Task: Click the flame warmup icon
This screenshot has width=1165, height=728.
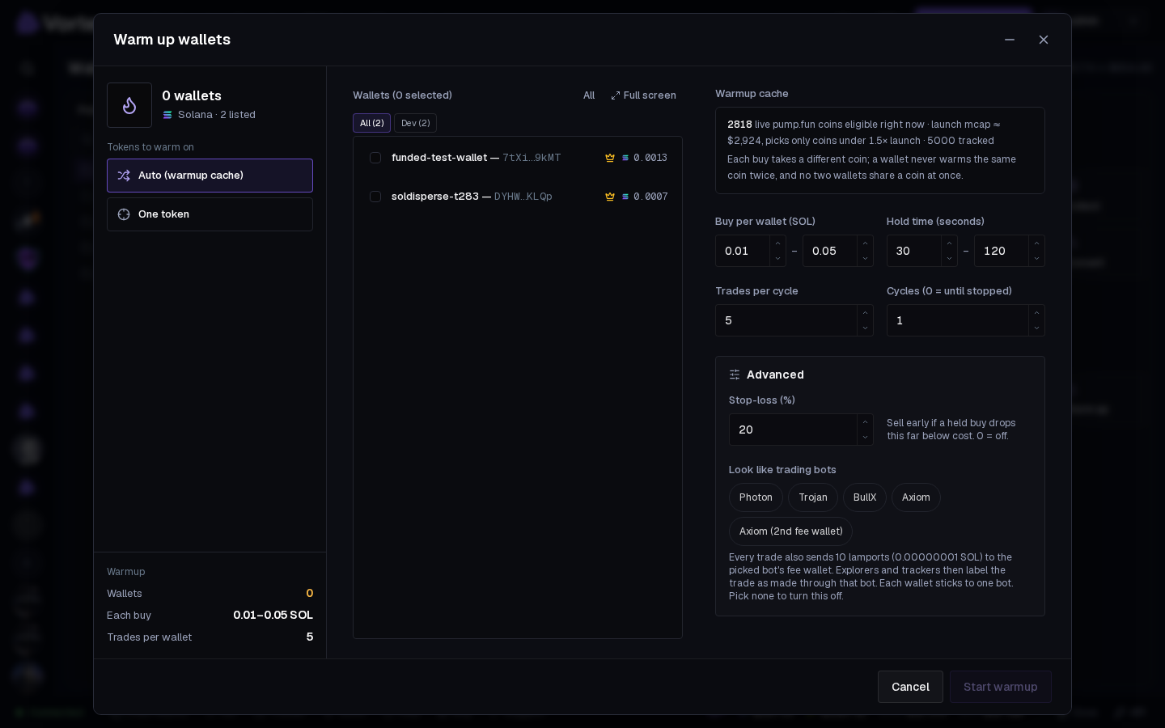Action: click(x=129, y=105)
